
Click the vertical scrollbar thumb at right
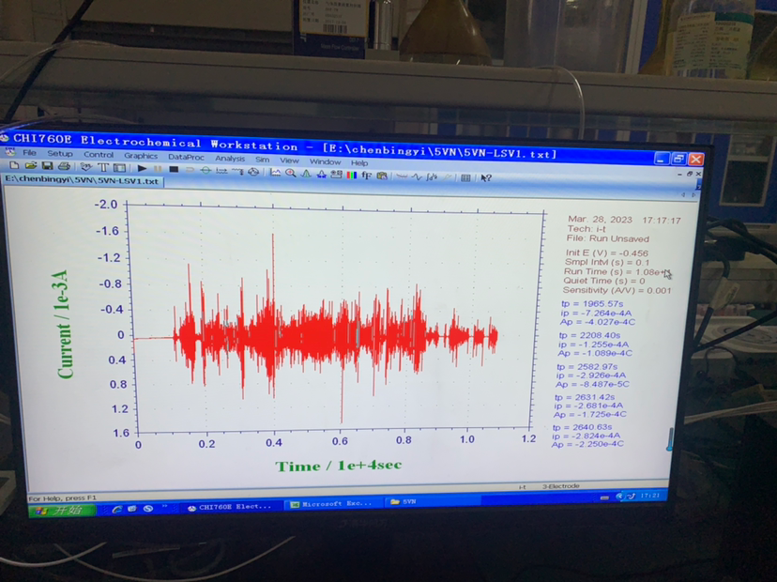tap(670, 439)
